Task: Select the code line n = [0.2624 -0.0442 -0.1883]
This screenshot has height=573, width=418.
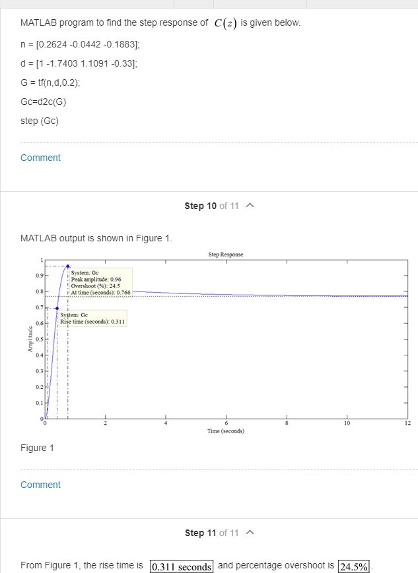Action: (x=80, y=45)
